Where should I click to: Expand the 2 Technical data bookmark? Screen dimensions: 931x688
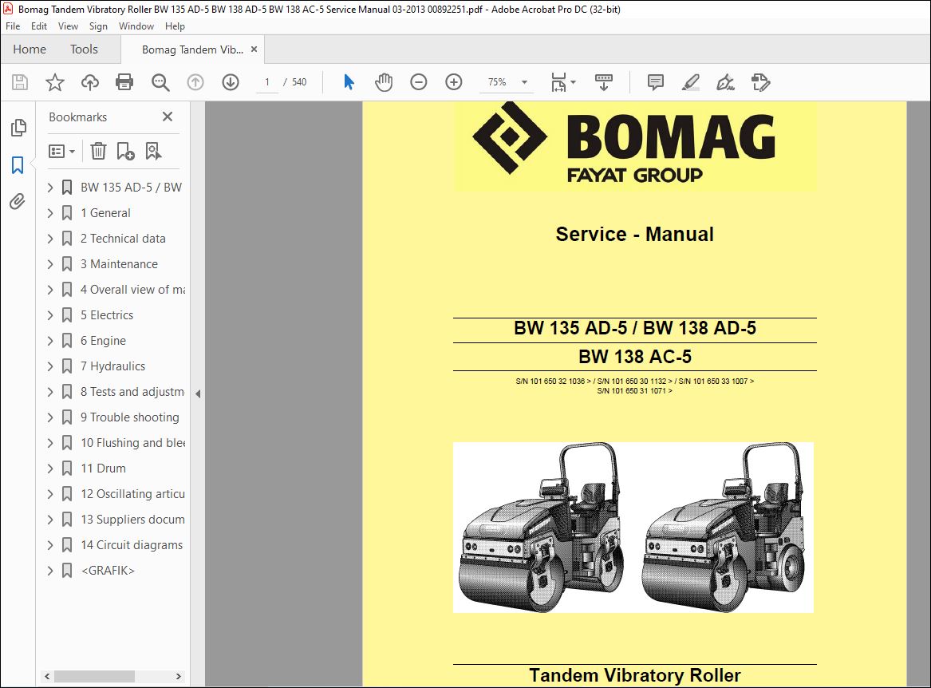click(50, 238)
